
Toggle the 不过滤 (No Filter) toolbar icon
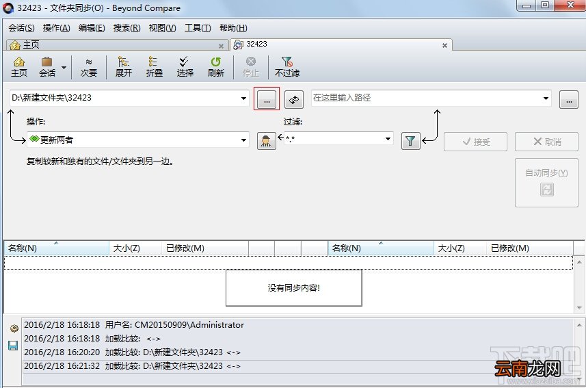tap(287, 67)
